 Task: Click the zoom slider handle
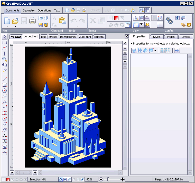(x=108, y=179)
